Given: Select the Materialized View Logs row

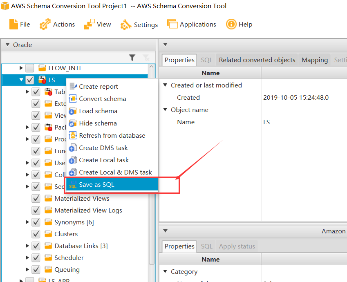Looking at the screenshot, I should click(75, 210).
